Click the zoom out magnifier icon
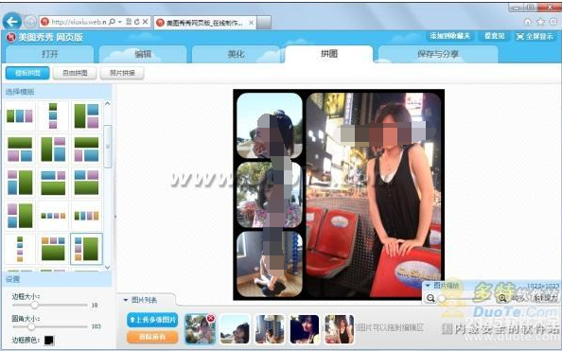 click(x=430, y=298)
